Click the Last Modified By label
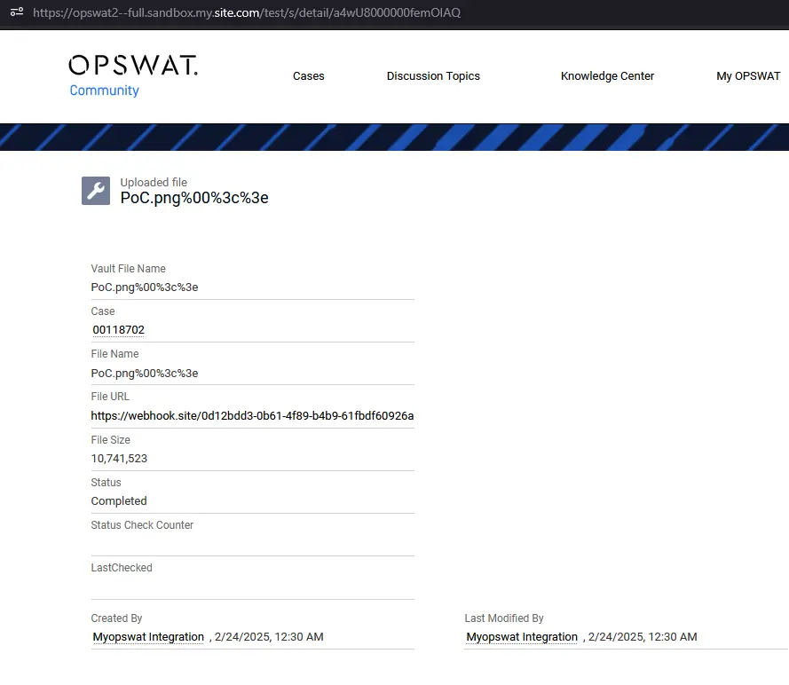This screenshot has width=789, height=685. 504,618
